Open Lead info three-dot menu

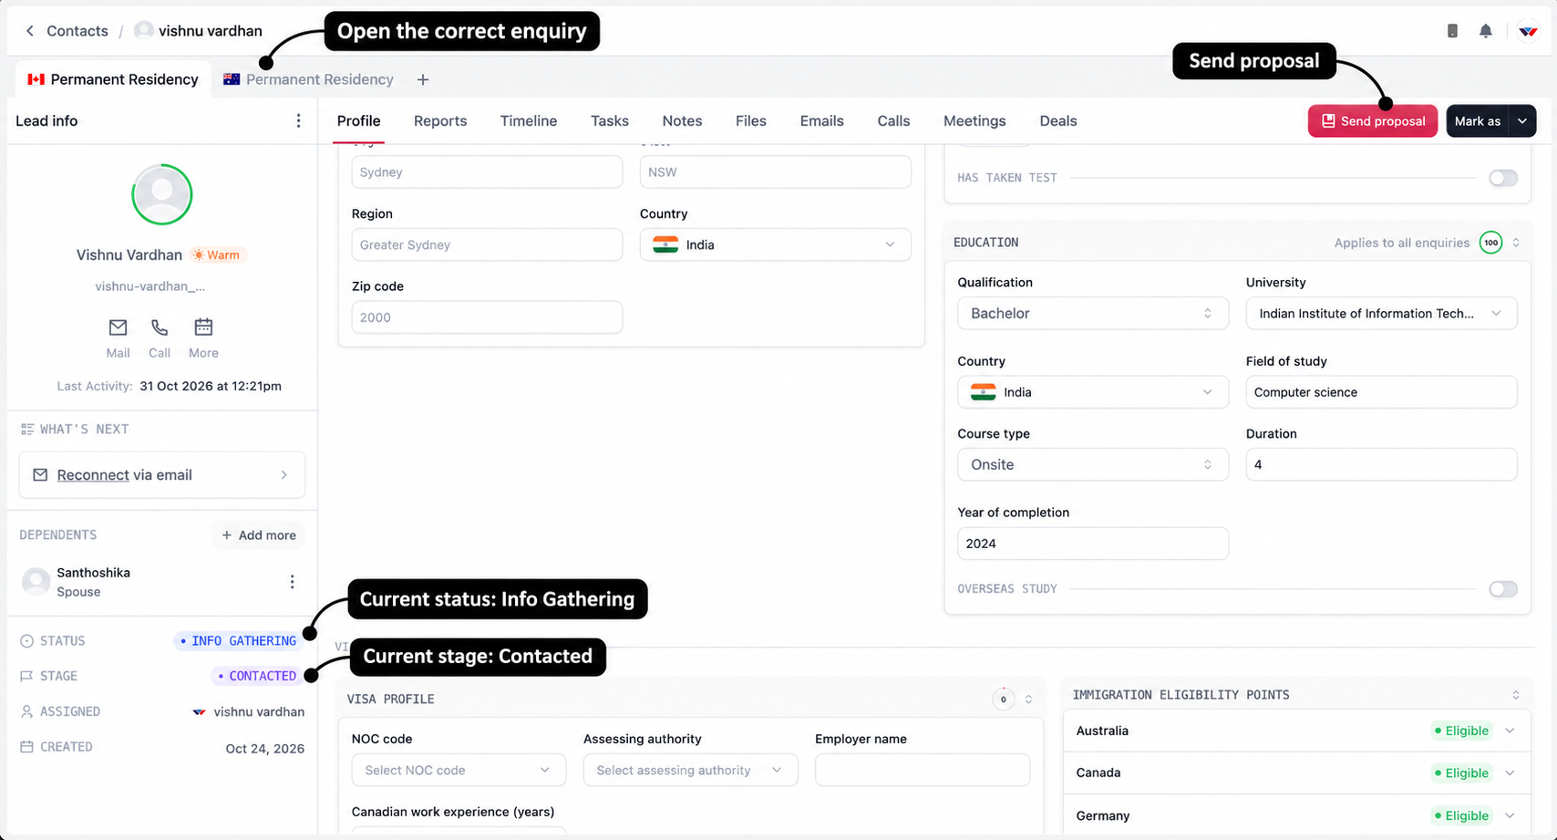pos(298,121)
